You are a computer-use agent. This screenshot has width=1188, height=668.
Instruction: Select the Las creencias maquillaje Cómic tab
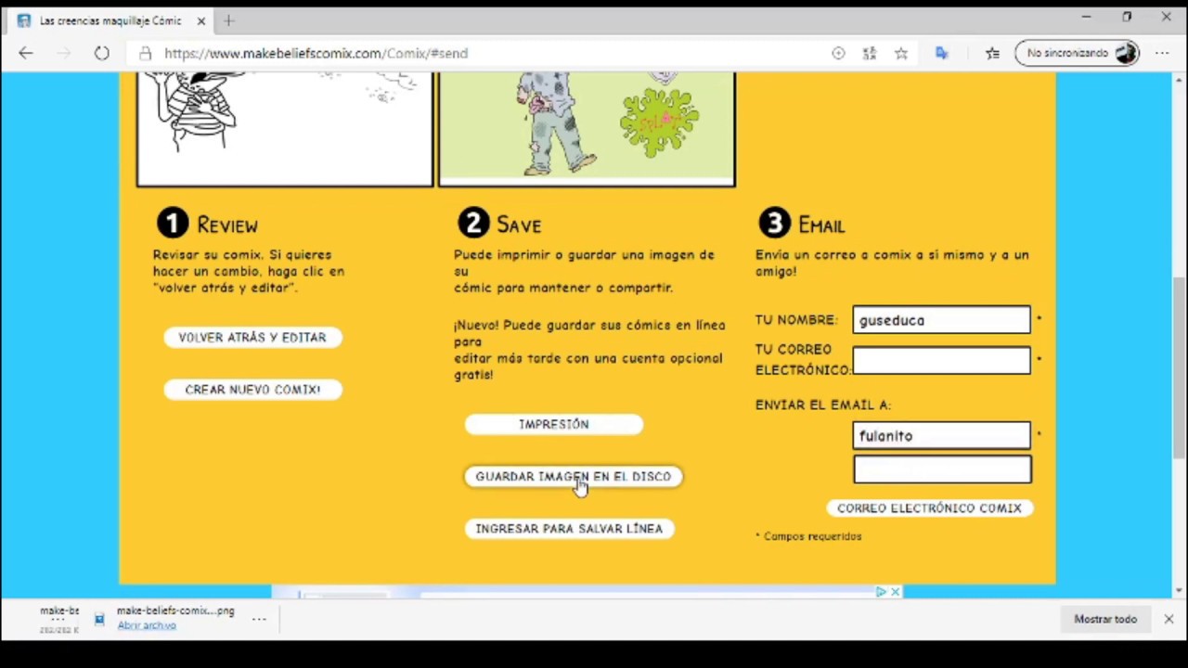(x=110, y=20)
